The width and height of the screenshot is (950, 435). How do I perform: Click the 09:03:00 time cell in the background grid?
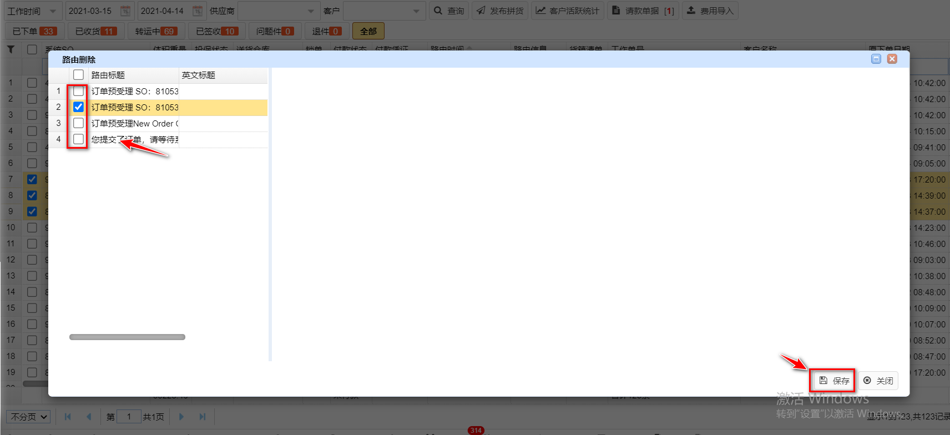coord(929,260)
